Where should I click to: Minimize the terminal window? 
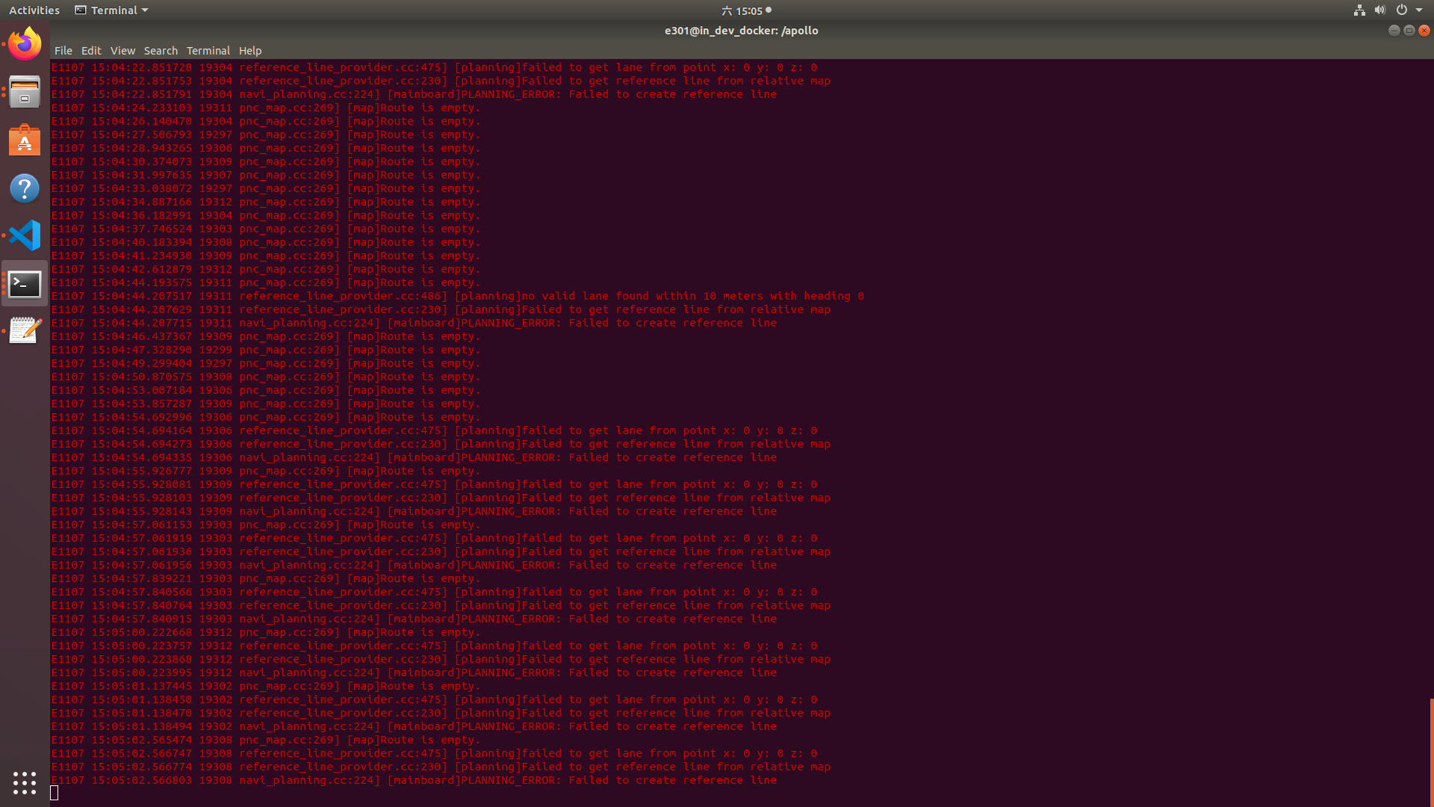pos(1394,31)
